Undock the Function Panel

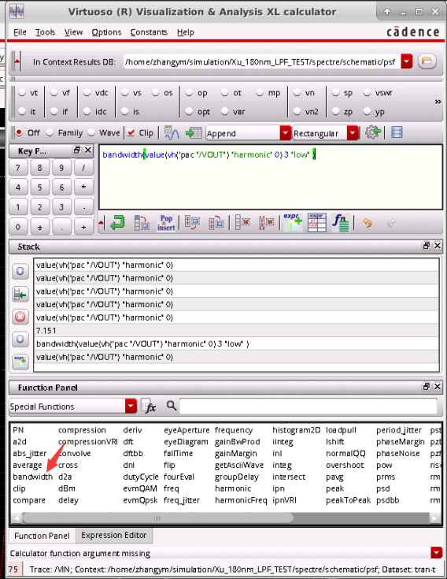point(427,387)
